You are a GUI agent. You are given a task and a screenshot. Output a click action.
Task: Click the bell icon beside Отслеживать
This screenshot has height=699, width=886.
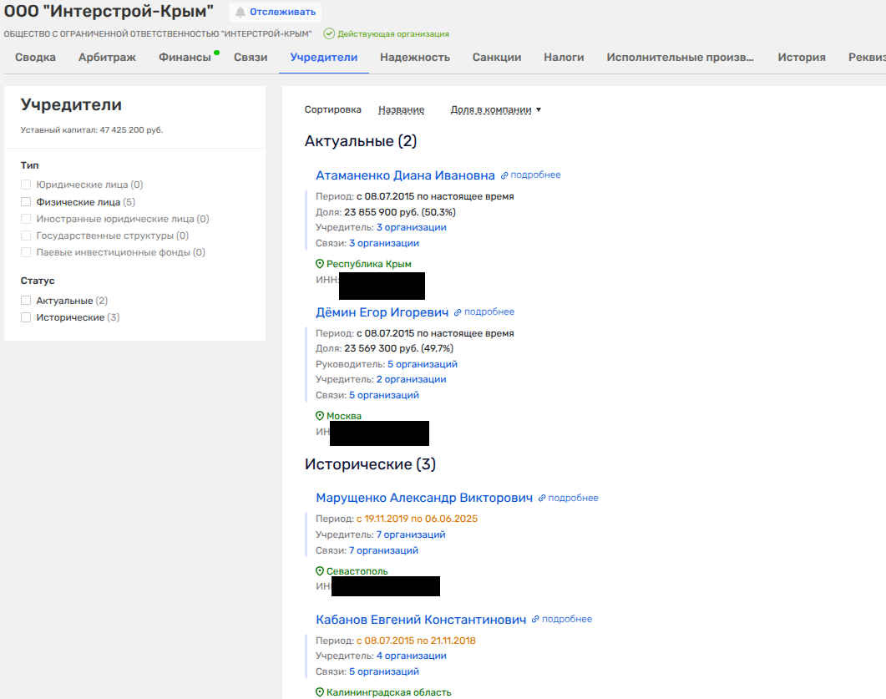click(240, 12)
